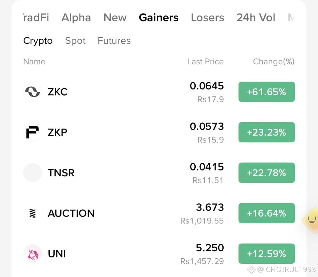The image size is (318, 277).
Task: Tap the AUCTION coin logo icon
Action: pos(32,213)
